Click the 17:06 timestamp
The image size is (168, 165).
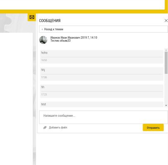tap(44, 77)
